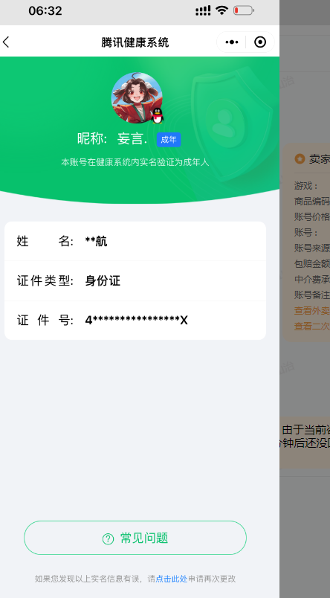Tap the adult verification notice text
Screen dimensions: 330x598
pyautogui.click(x=135, y=162)
